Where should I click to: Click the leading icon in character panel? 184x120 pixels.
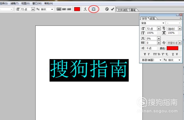pos(164,29)
